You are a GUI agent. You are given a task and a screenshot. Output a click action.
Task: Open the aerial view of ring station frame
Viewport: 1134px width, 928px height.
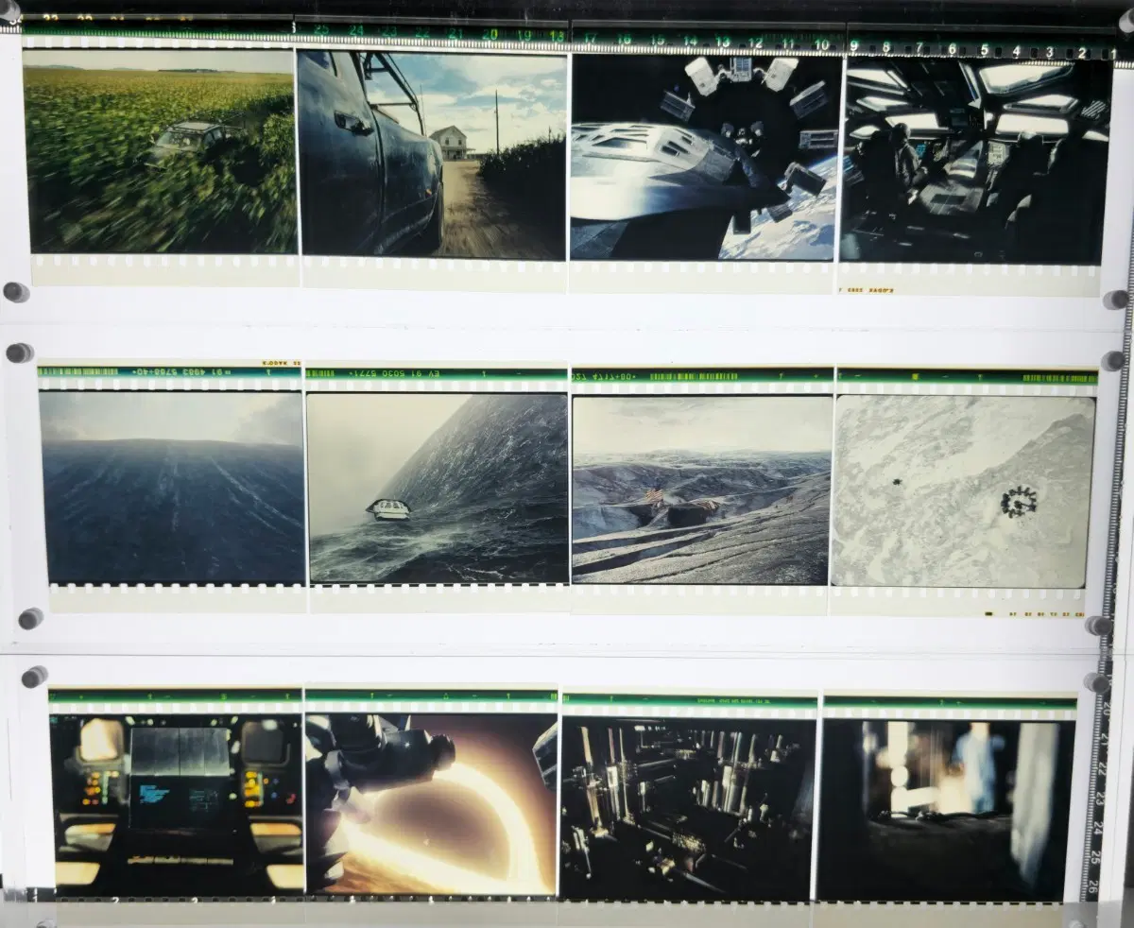click(964, 491)
